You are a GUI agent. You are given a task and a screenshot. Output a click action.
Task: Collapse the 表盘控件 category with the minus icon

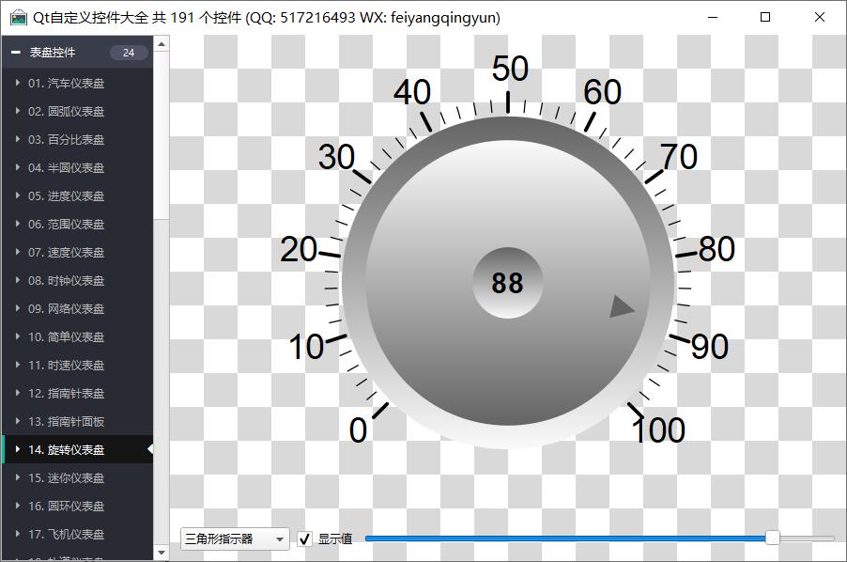click(16, 53)
